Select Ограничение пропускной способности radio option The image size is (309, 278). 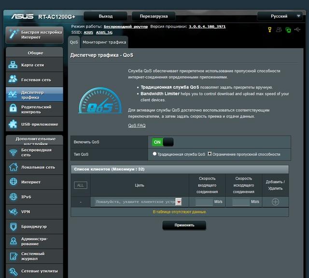(210, 153)
